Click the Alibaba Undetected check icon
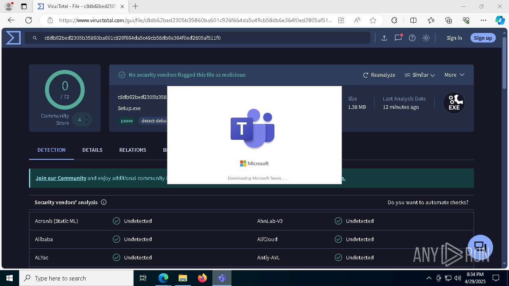 tap(117, 239)
